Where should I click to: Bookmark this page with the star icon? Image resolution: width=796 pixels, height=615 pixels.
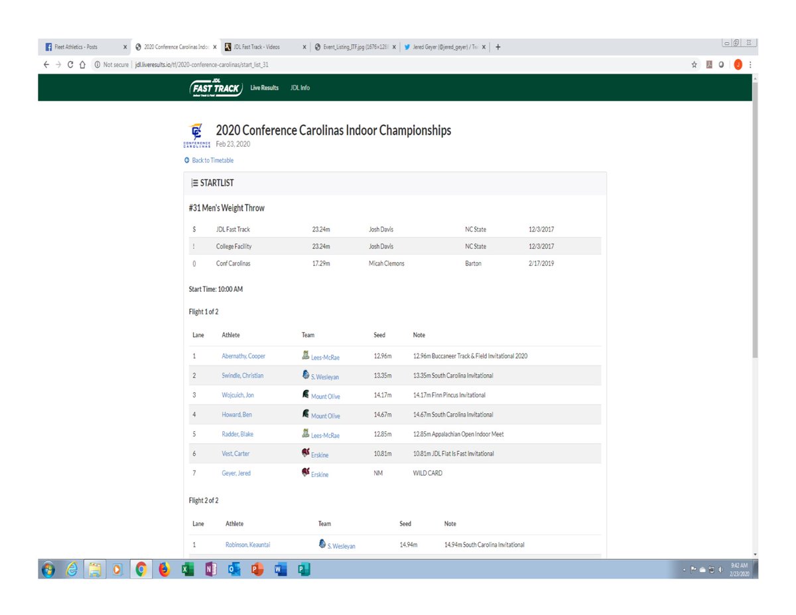coord(695,65)
